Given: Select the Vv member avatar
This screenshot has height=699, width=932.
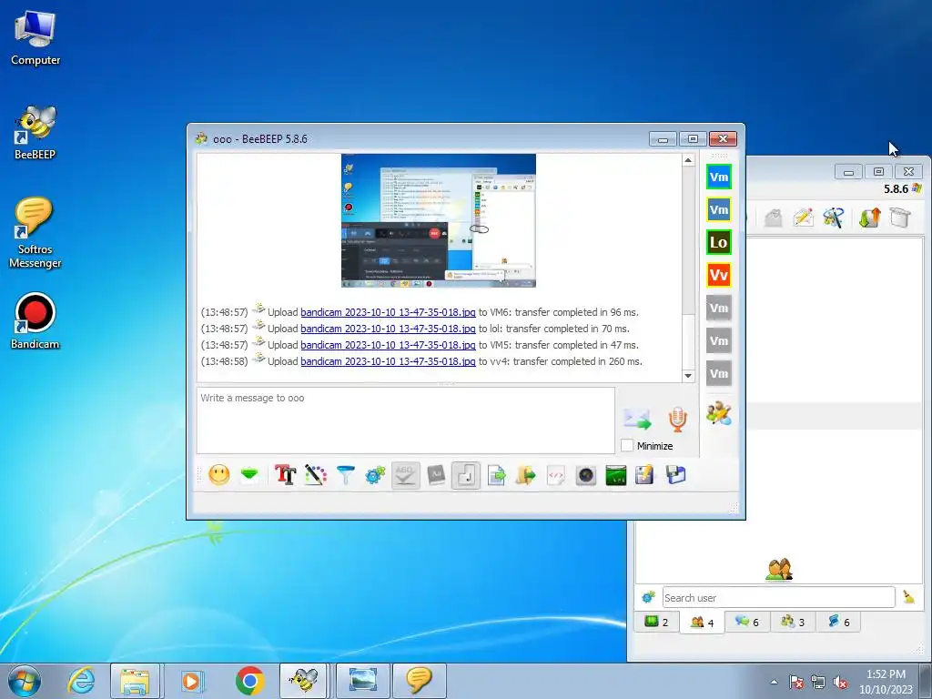Looking at the screenshot, I should click(719, 275).
